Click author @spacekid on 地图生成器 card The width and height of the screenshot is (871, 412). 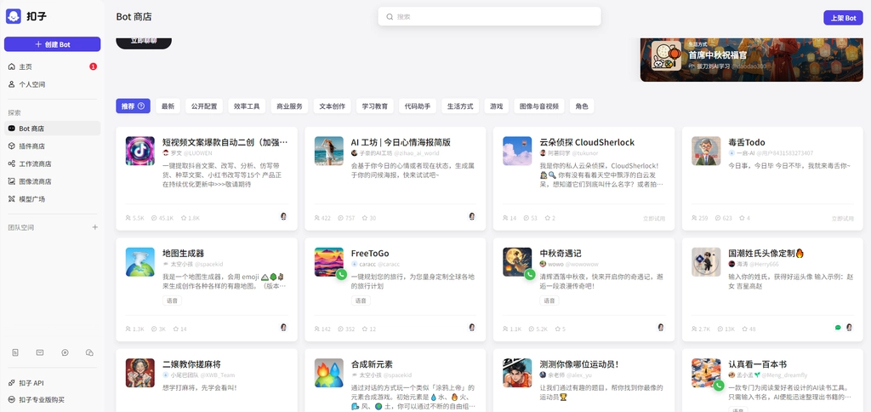click(x=208, y=264)
